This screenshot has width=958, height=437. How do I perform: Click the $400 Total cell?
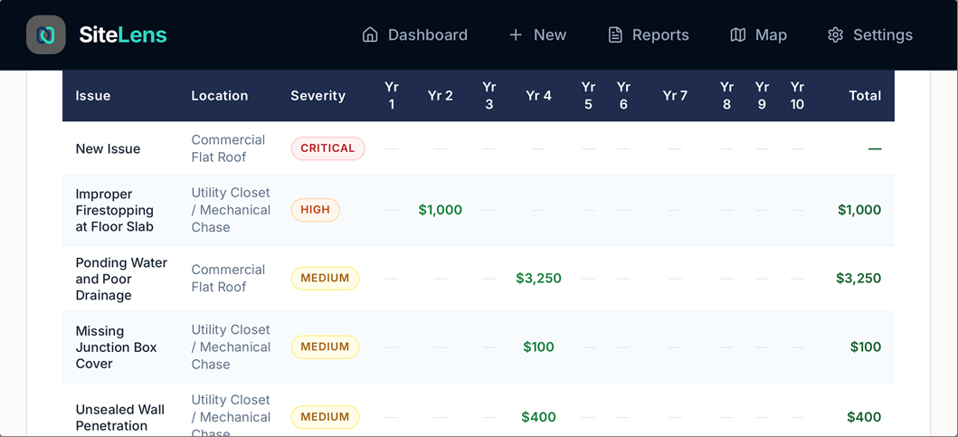[x=864, y=417]
